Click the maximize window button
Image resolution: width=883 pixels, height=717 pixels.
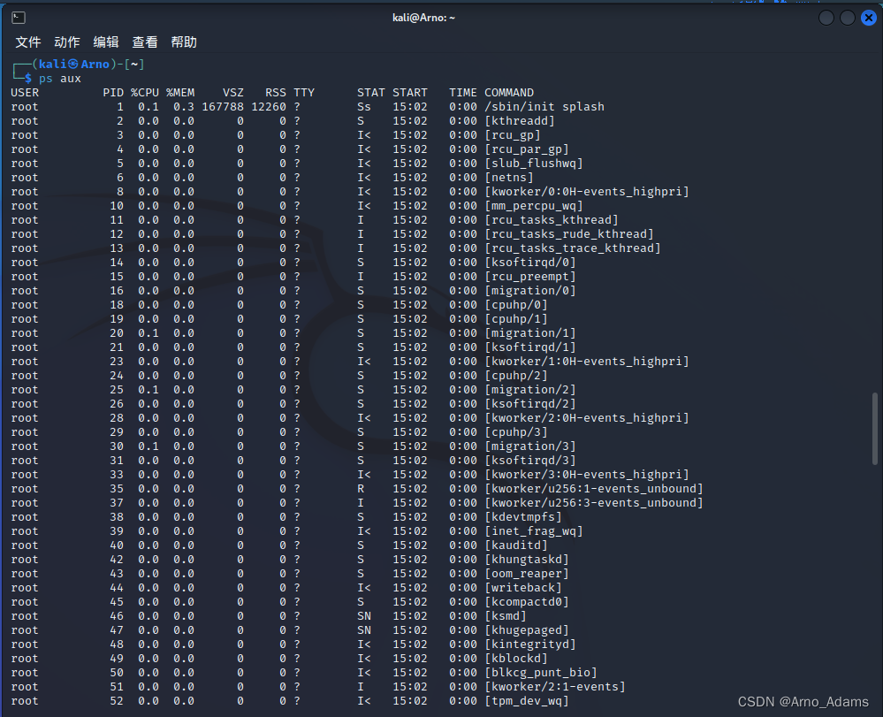pyautogui.click(x=847, y=17)
